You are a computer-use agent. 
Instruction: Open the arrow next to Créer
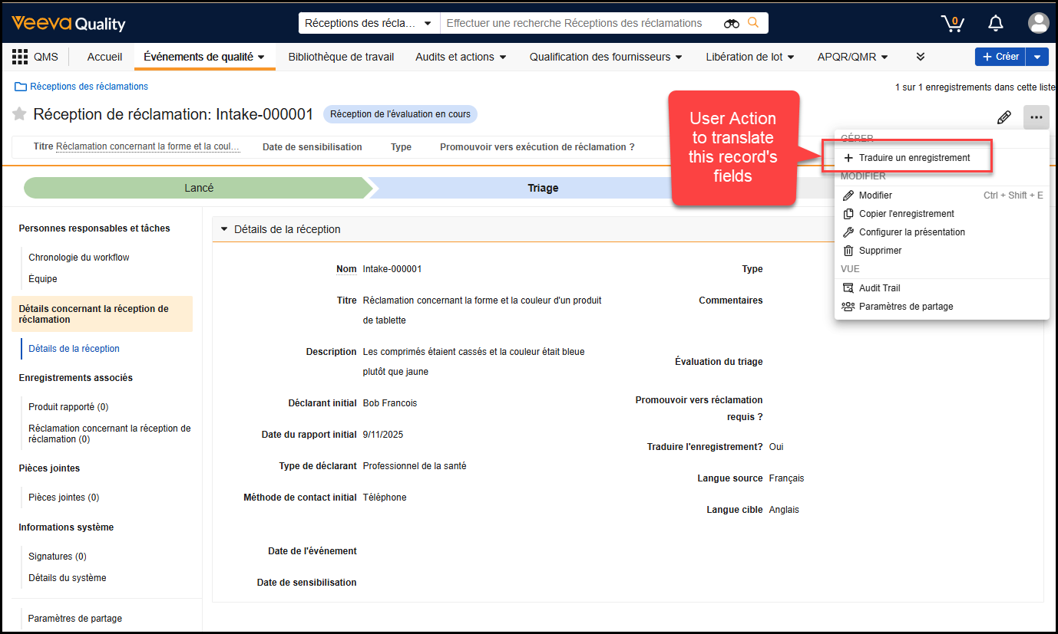tap(1037, 57)
